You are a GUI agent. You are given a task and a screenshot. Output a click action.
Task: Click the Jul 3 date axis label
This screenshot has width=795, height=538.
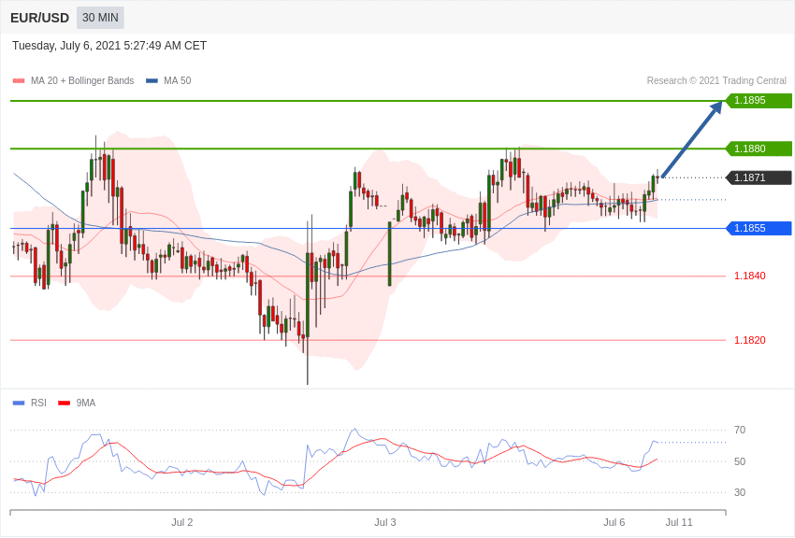click(x=385, y=522)
